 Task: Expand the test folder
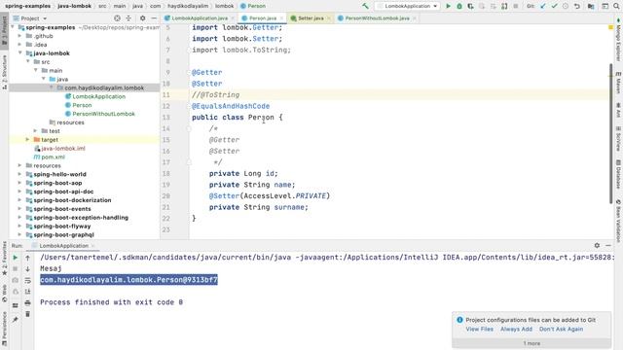(x=35, y=130)
